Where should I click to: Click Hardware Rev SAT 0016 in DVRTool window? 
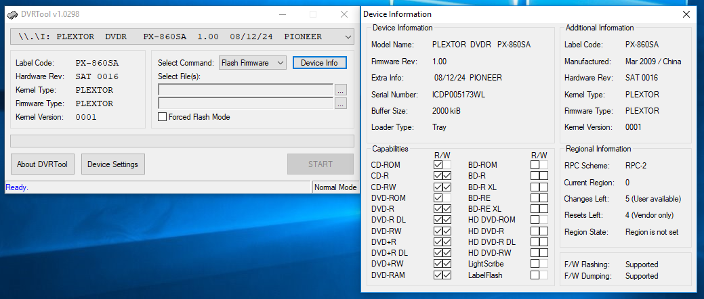click(x=97, y=76)
